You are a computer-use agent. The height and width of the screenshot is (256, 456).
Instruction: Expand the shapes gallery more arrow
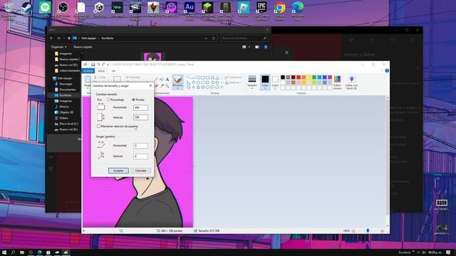pos(222,87)
